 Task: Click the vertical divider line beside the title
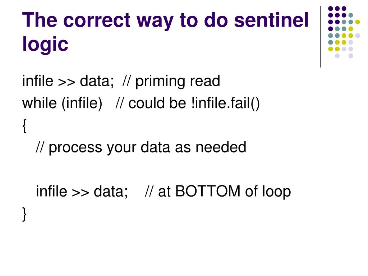click(320, 37)
